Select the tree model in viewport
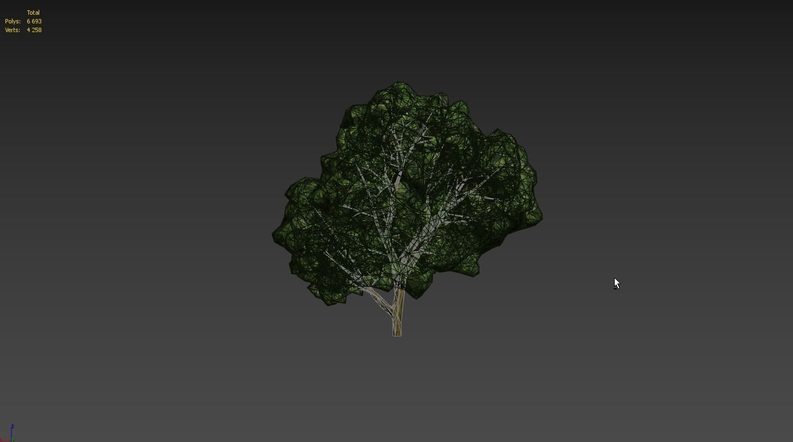The width and height of the screenshot is (793, 442). point(408,209)
